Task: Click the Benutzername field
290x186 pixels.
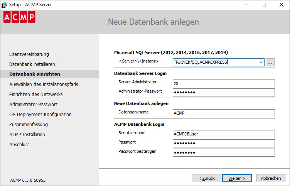Action: pos(224,134)
